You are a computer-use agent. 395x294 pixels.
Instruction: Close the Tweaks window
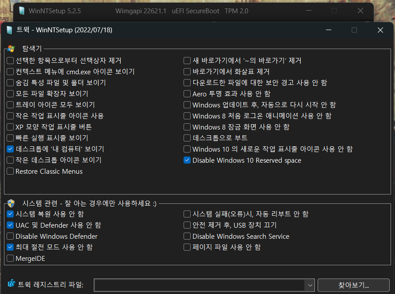[380, 30]
